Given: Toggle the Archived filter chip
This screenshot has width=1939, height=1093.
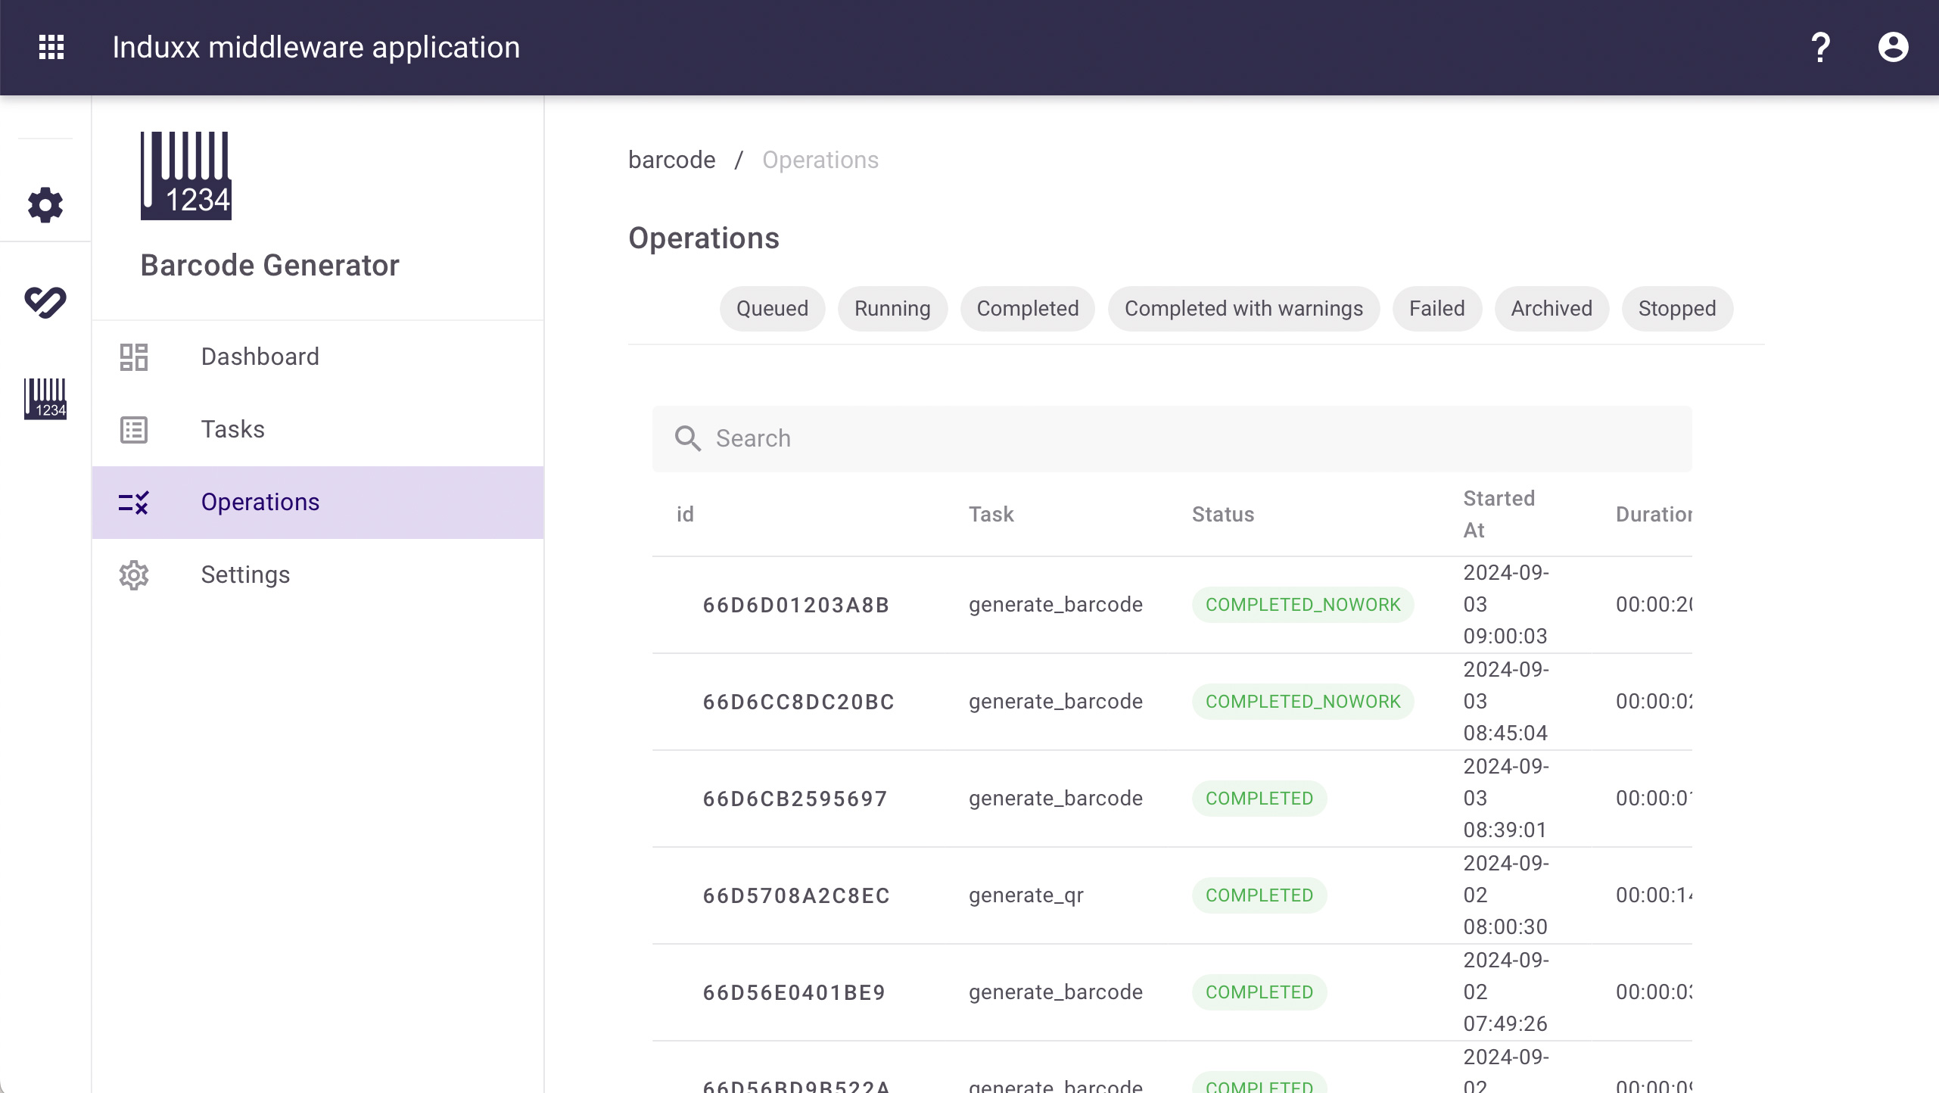Looking at the screenshot, I should (x=1552, y=308).
